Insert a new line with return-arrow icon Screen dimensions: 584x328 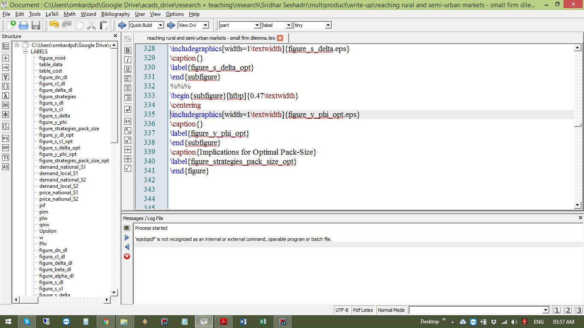click(x=127, y=110)
